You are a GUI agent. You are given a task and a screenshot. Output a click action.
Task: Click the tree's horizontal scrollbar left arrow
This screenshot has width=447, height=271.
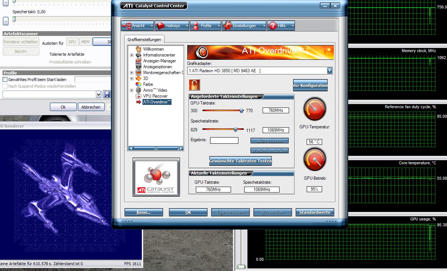coord(130,148)
